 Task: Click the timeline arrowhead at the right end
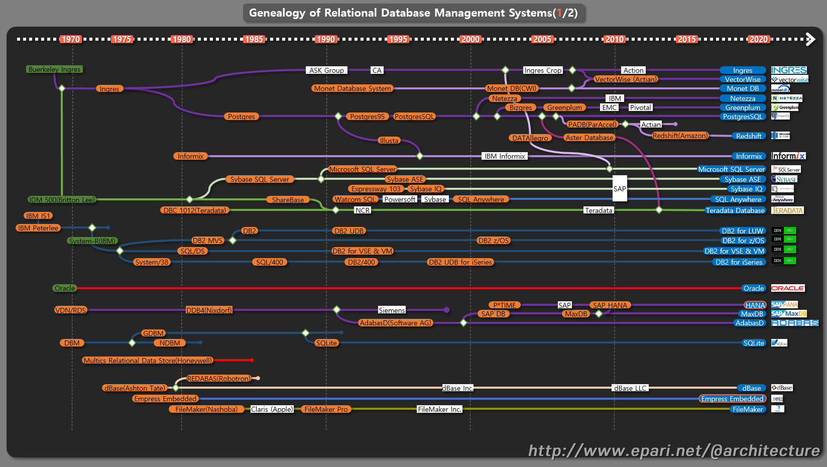click(810, 39)
